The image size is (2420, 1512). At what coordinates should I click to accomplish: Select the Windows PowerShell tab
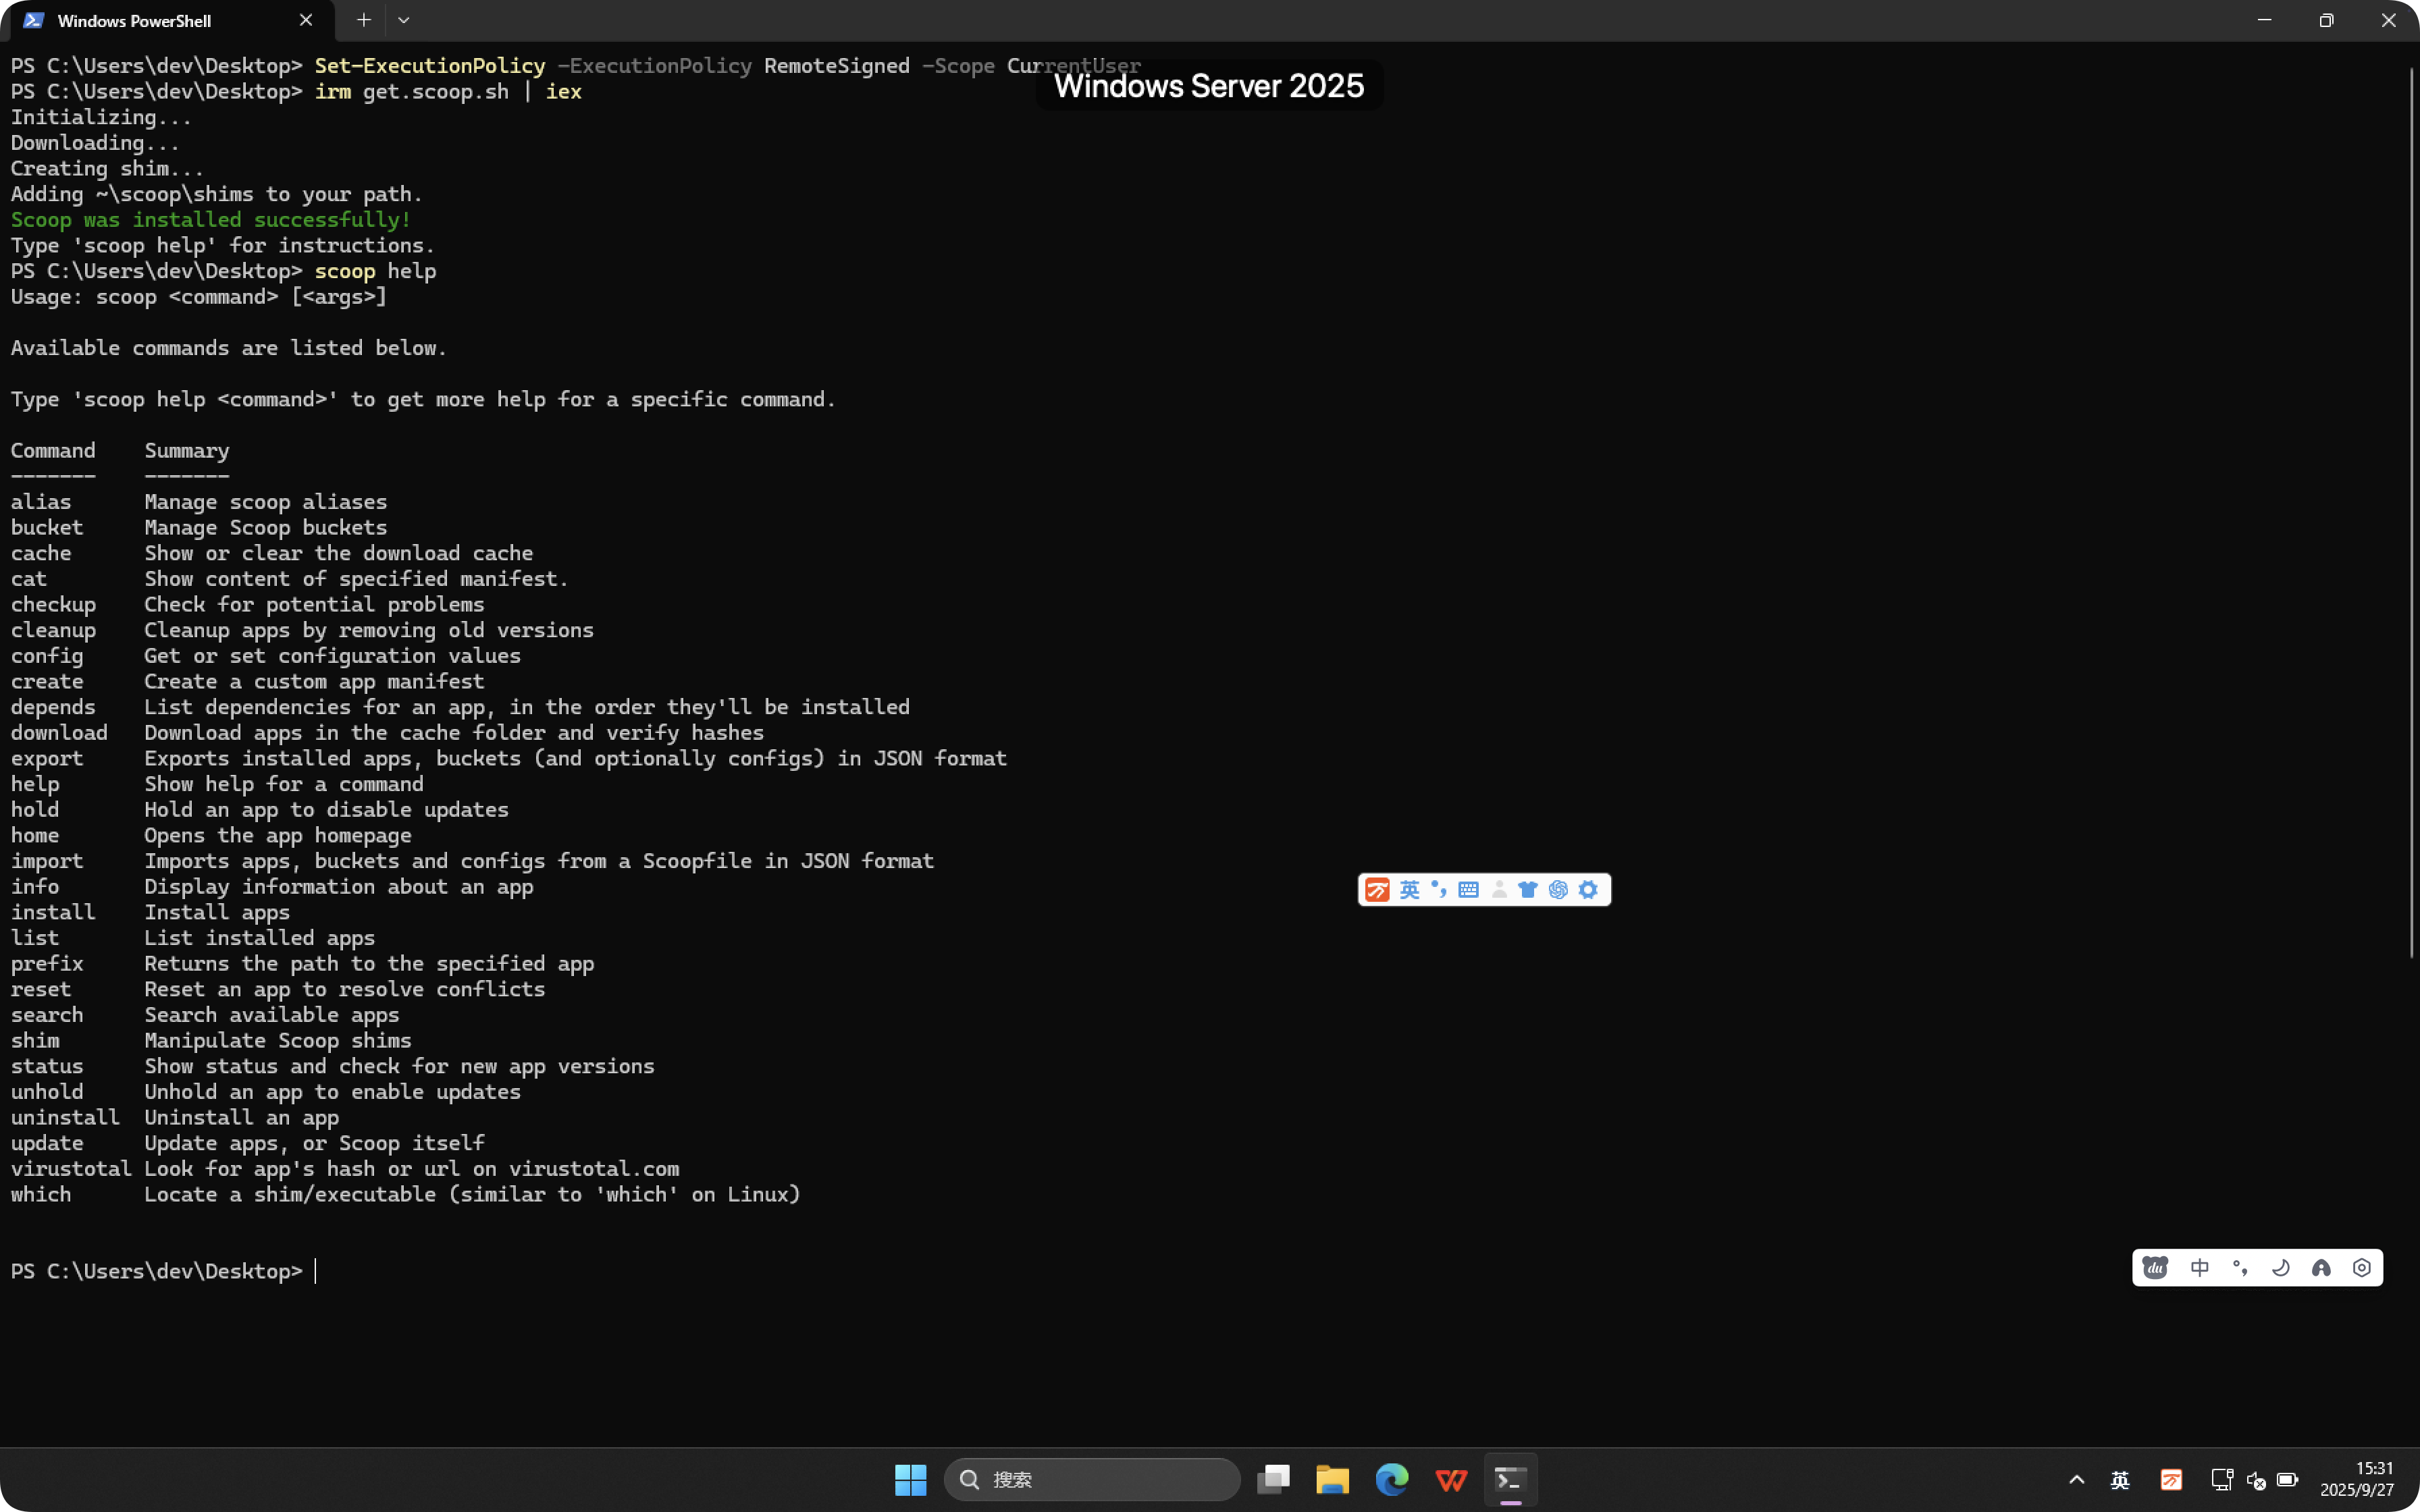point(134,21)
